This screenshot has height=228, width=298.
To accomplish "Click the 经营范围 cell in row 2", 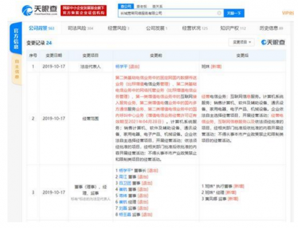I will coord(91,119).
